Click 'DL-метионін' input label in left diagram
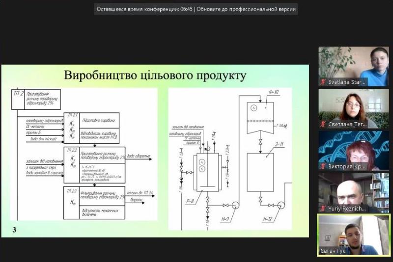393x262 pixels. tap(35, 127)
